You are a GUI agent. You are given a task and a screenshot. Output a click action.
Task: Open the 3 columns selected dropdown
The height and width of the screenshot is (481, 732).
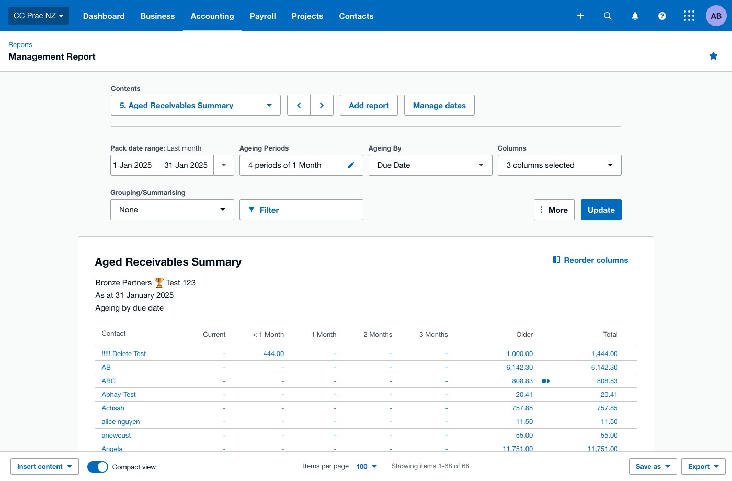click(559, 165)
